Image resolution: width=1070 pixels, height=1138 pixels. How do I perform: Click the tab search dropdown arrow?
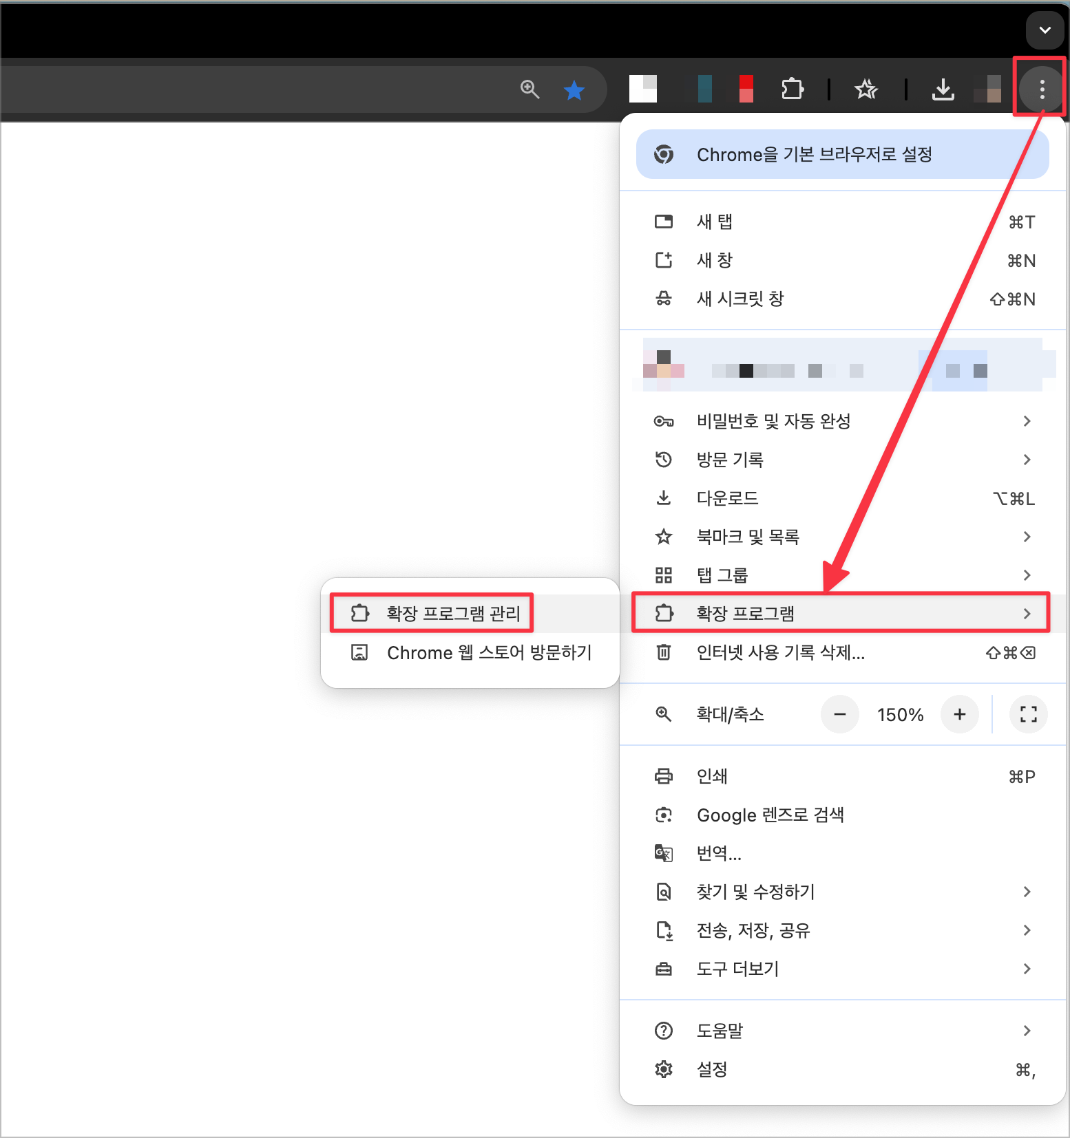pos(1045,30)
